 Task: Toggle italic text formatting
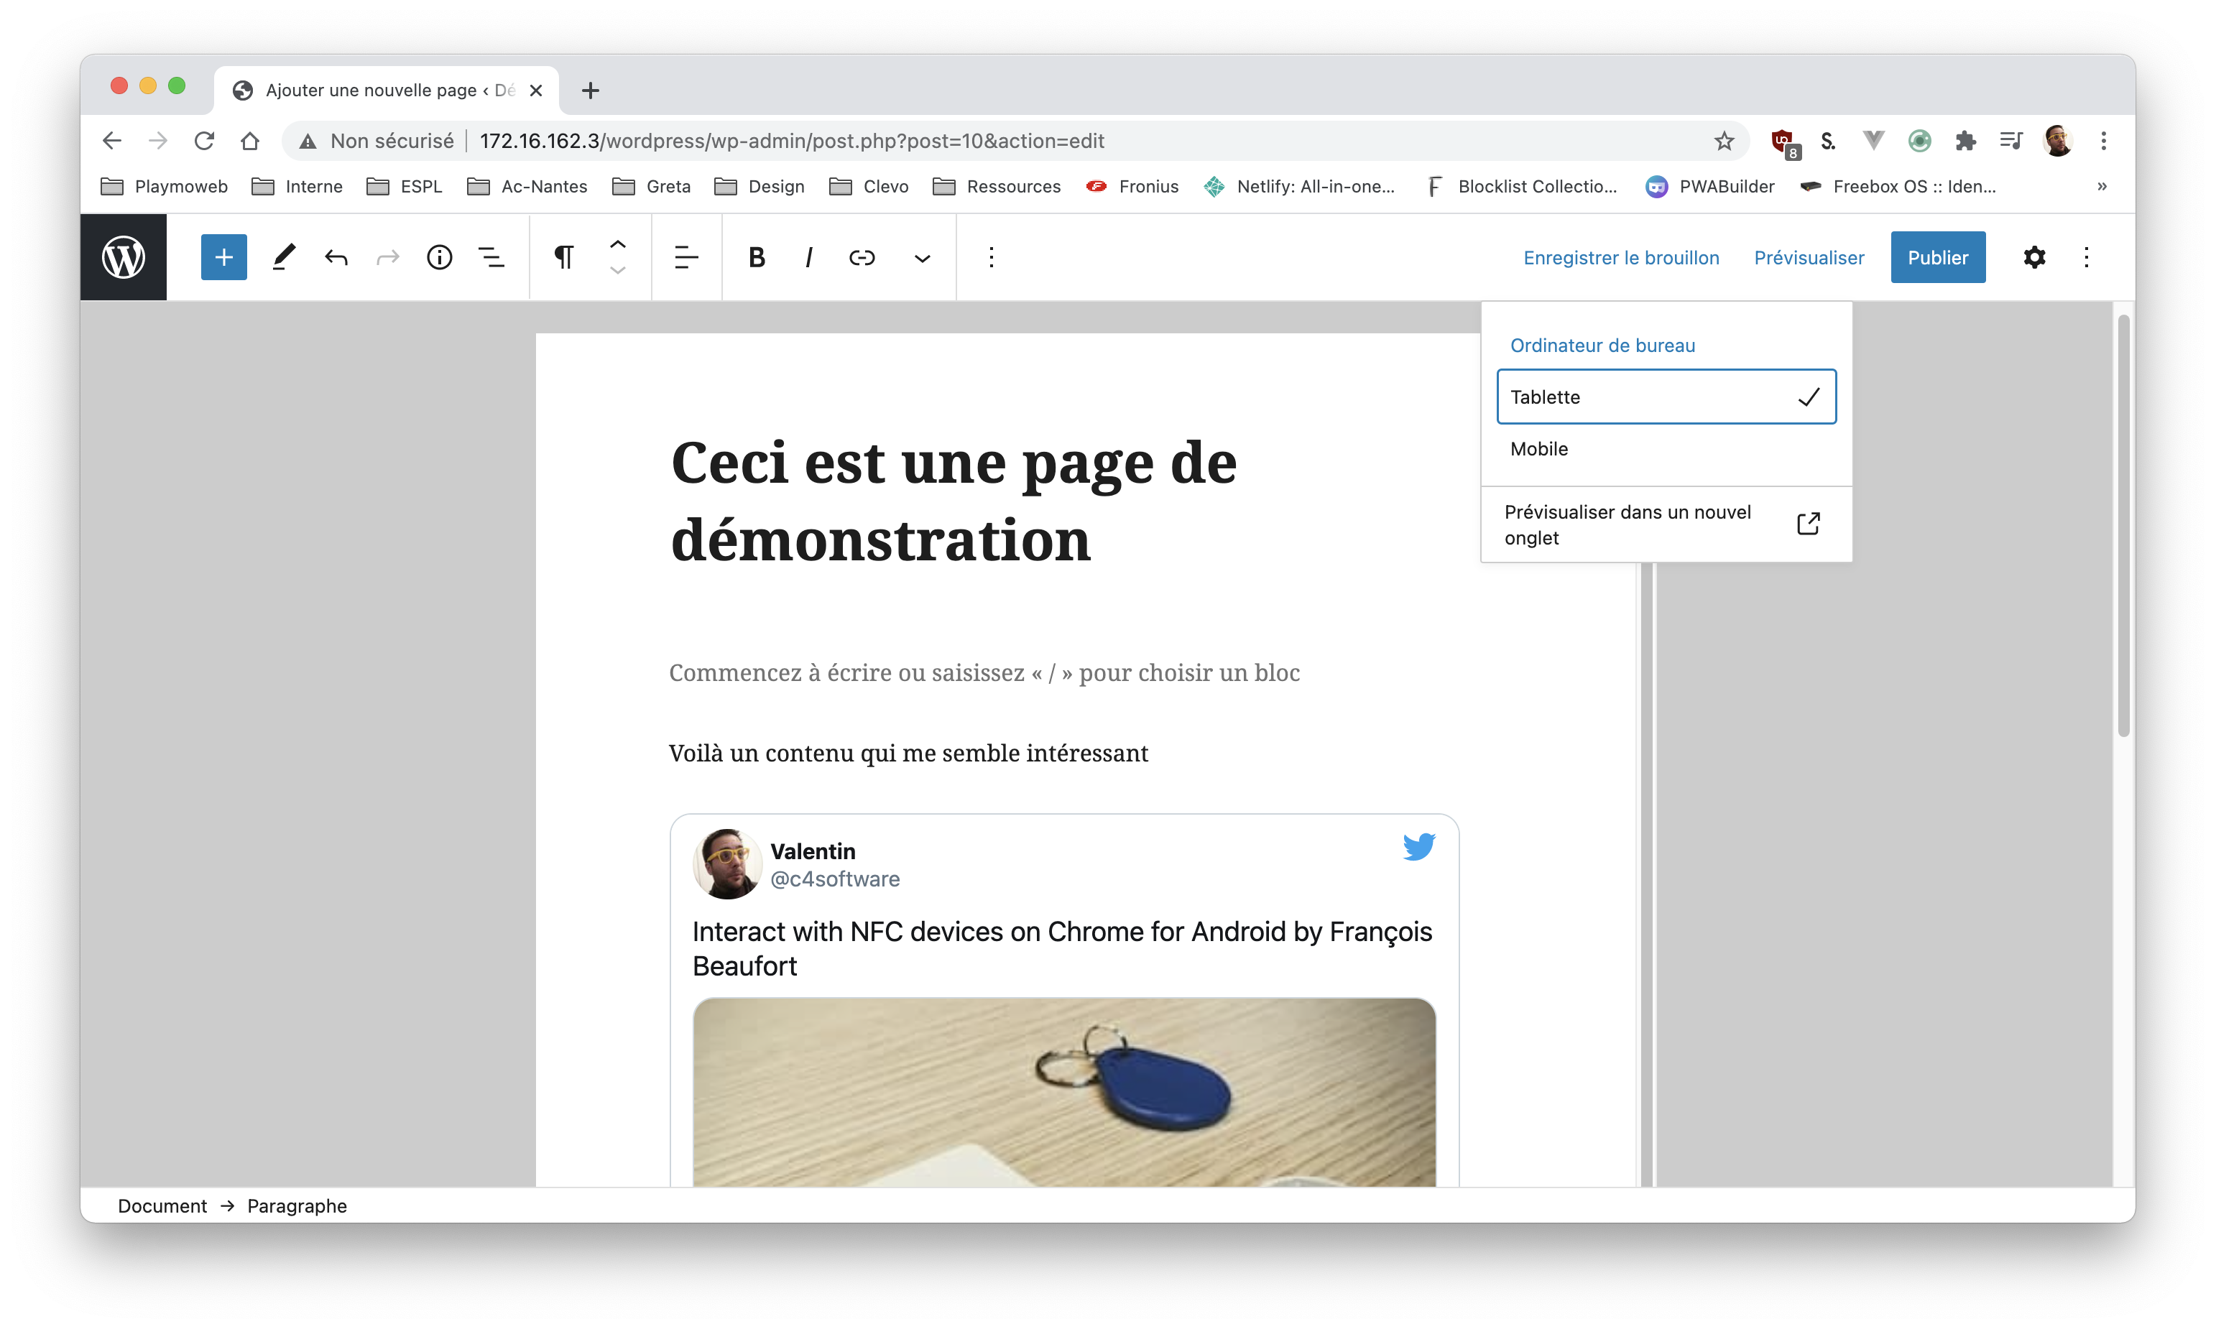click(x=809, y=258)
